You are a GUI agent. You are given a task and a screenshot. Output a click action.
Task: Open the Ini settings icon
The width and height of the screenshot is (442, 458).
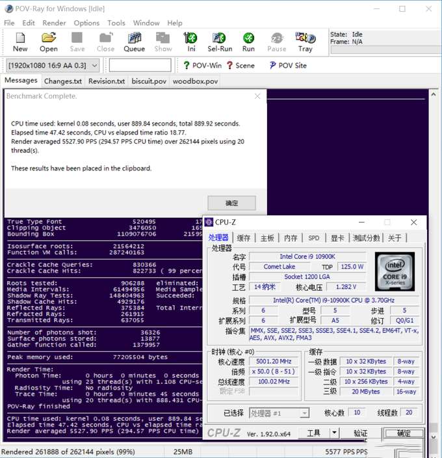tap(191, 42)
